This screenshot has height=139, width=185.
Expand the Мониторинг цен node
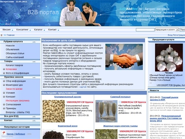click(x=4, y=85)
